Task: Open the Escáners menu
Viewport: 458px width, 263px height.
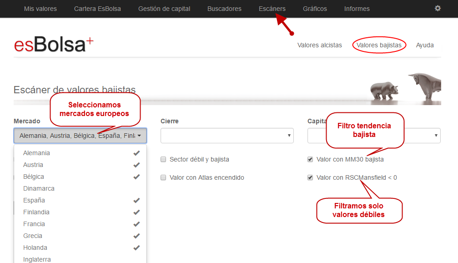Action: click(x=272, y=9)
